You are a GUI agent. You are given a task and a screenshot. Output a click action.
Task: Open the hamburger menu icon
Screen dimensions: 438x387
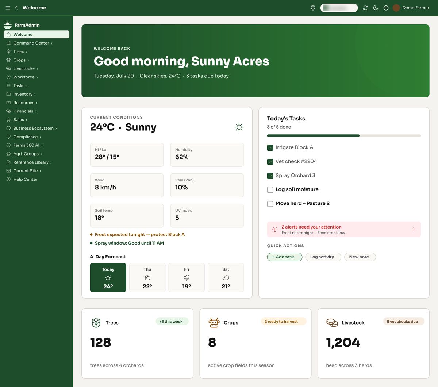tap(8, 8)
